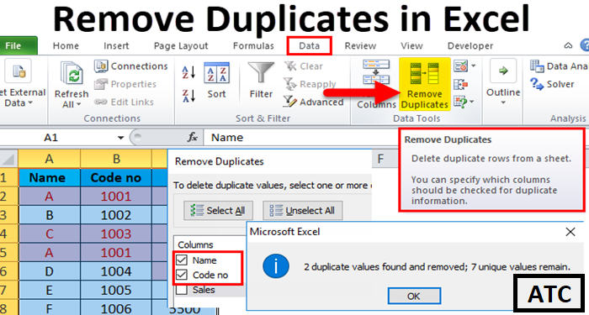Select cell with value 1004

(x=116, y=271)
